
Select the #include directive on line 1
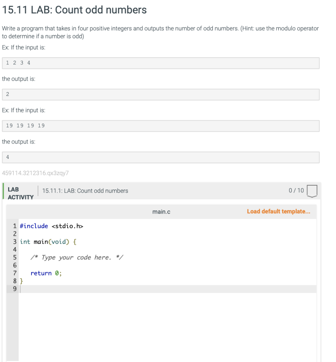pos(51,226)
